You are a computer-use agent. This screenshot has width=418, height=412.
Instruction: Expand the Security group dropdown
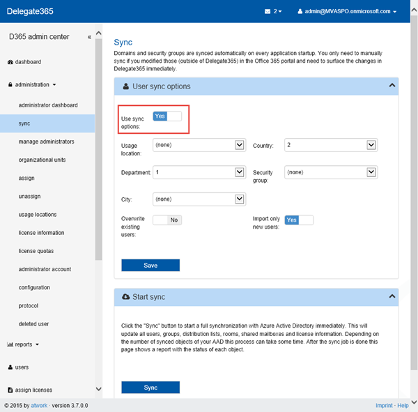pyautogui.click(x=331, y=172)
